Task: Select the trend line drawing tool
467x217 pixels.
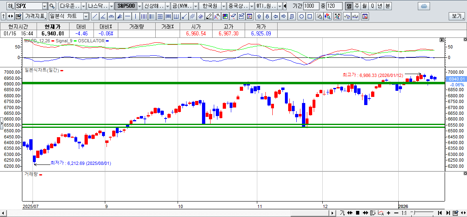Action: click(x=95, y=16)
